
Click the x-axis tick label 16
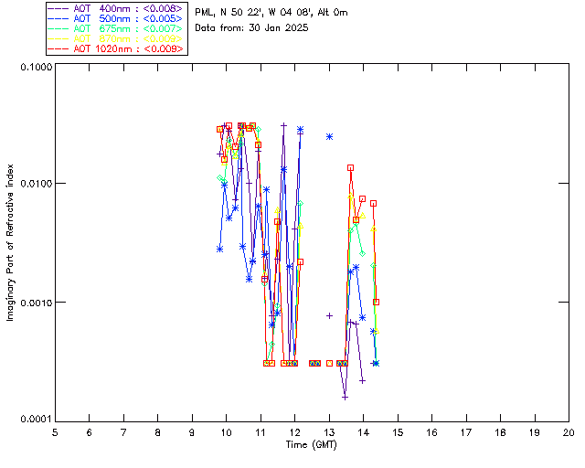coord(431,432)
